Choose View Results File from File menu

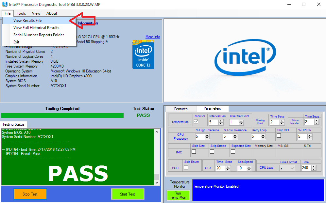point(39,21)
